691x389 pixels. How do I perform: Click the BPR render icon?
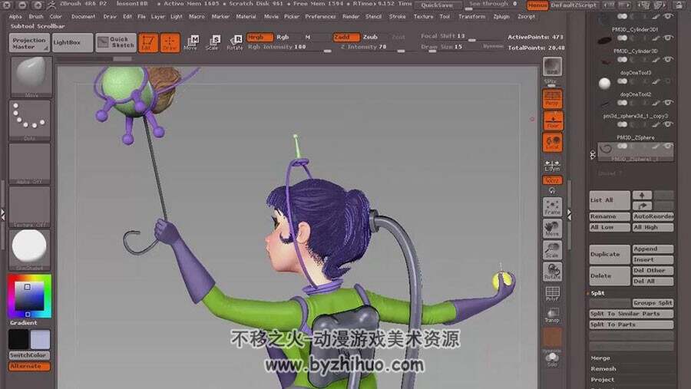(x=552, y=67)
